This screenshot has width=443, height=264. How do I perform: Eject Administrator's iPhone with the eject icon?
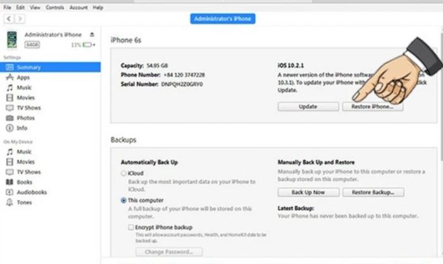(92, 34)
